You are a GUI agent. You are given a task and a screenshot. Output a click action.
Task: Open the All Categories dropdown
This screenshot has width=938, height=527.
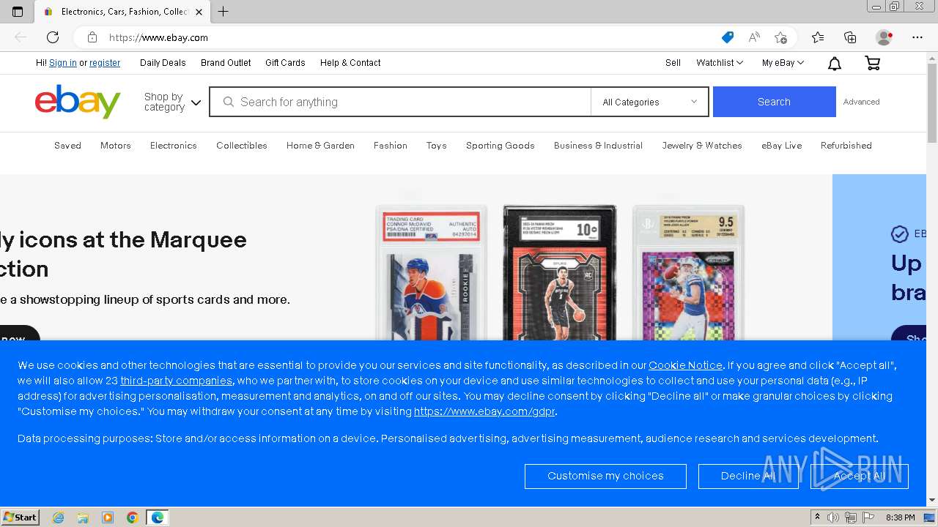[649, 102]
